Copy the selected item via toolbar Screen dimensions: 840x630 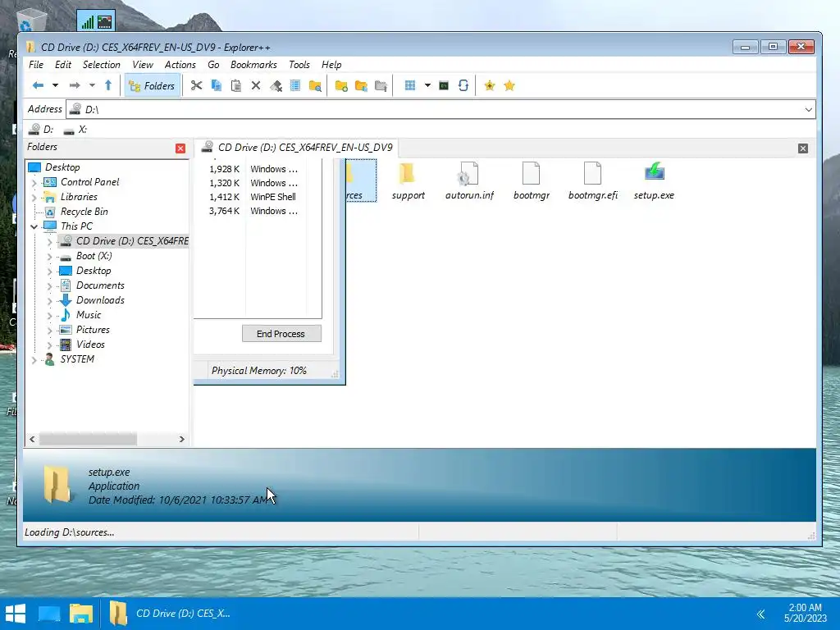point(217,85)
